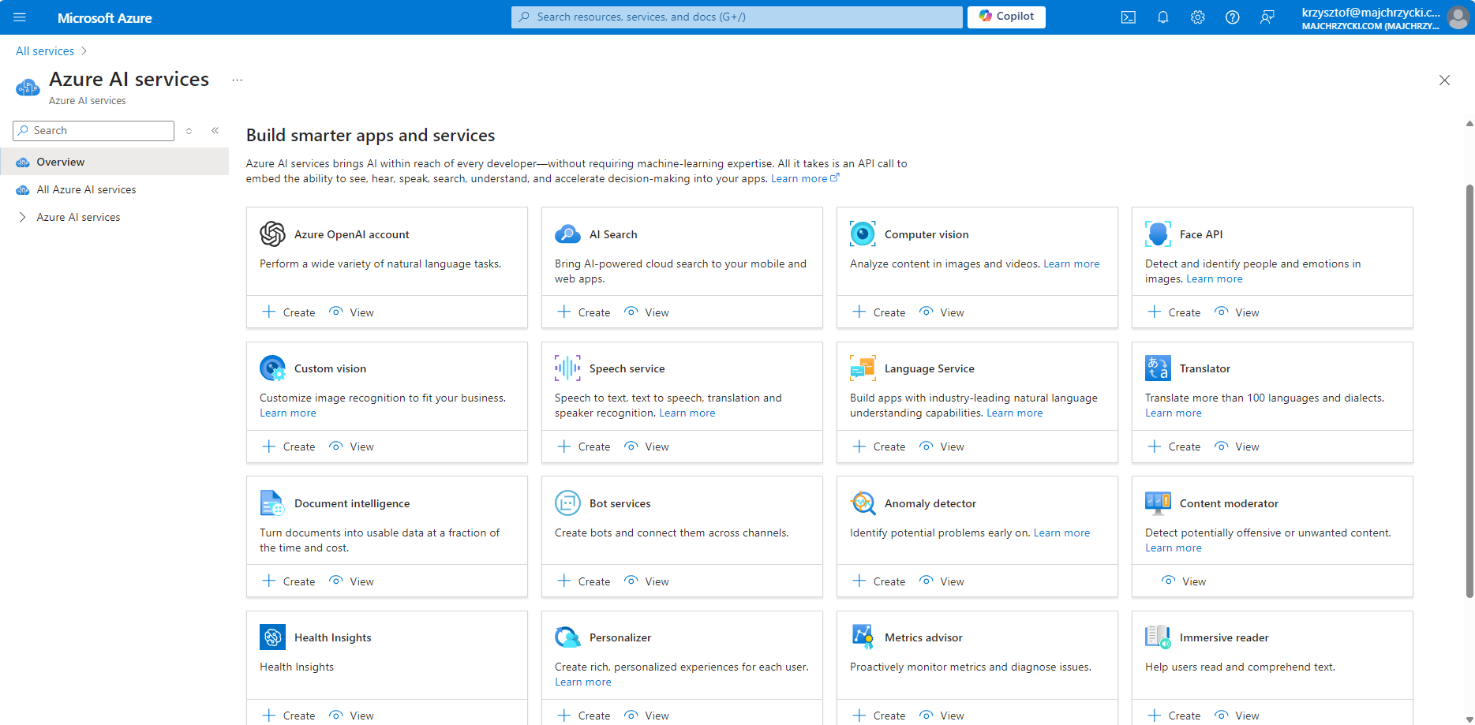The image size is (1475, 725).
Task: Click the left menu Search field
Action: coord(93,131)
